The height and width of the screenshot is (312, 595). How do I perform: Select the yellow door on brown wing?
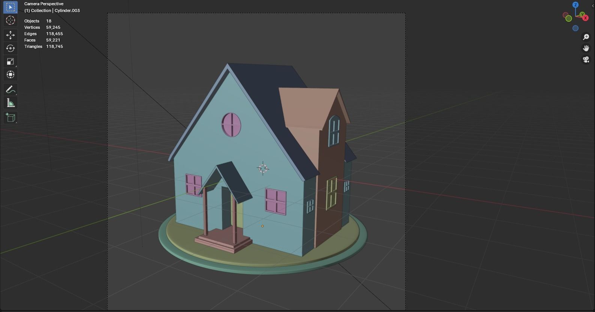tap(331, 193)
